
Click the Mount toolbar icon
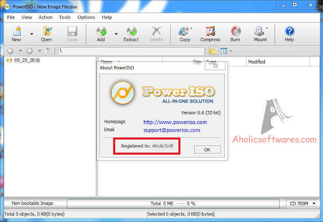point(260,34)
